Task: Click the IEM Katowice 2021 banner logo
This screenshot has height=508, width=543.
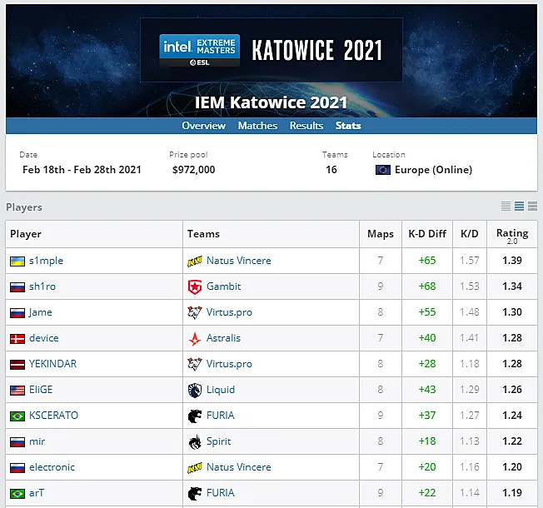Action: (271, 50)
